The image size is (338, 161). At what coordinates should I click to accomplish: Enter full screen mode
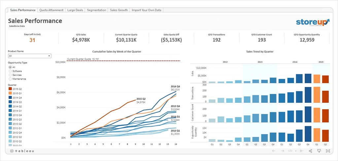point(328,151)
